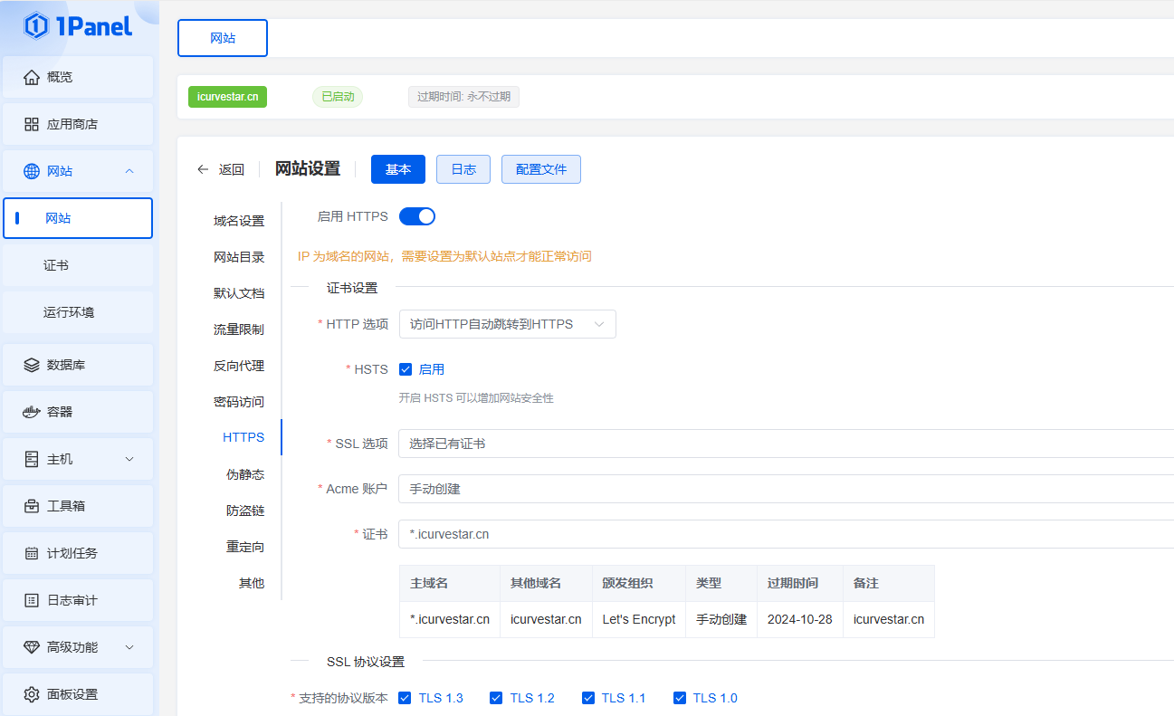Open 应用商店 grid icon in sidebar
The image size is (1174, 716).
(x=32, y=124)
